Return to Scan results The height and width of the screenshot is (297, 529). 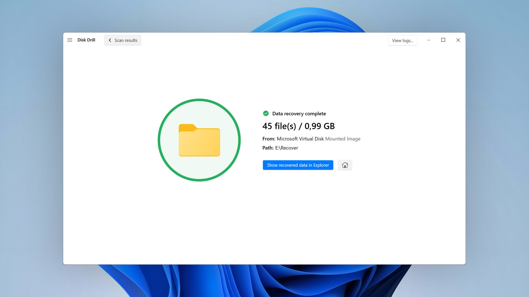point(123,40)
